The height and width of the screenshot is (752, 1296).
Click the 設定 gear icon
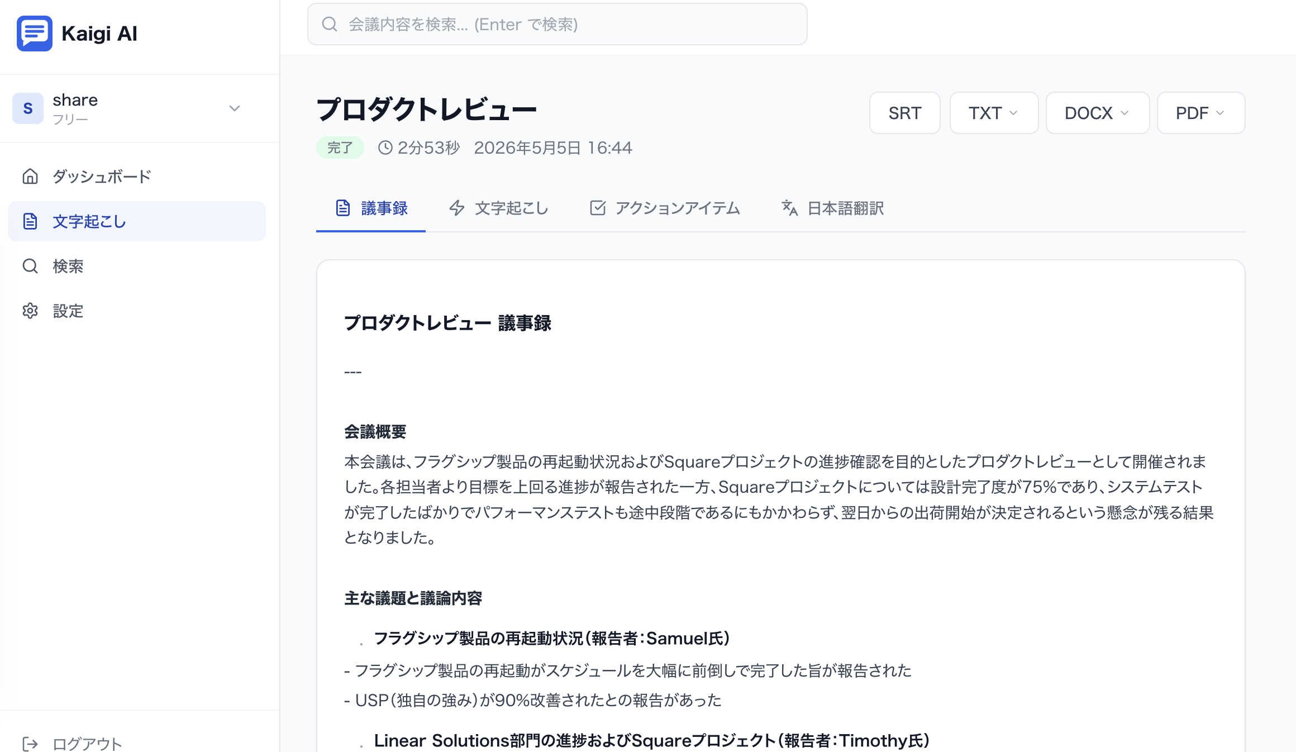pyautogui.click(x=30, y=311)
